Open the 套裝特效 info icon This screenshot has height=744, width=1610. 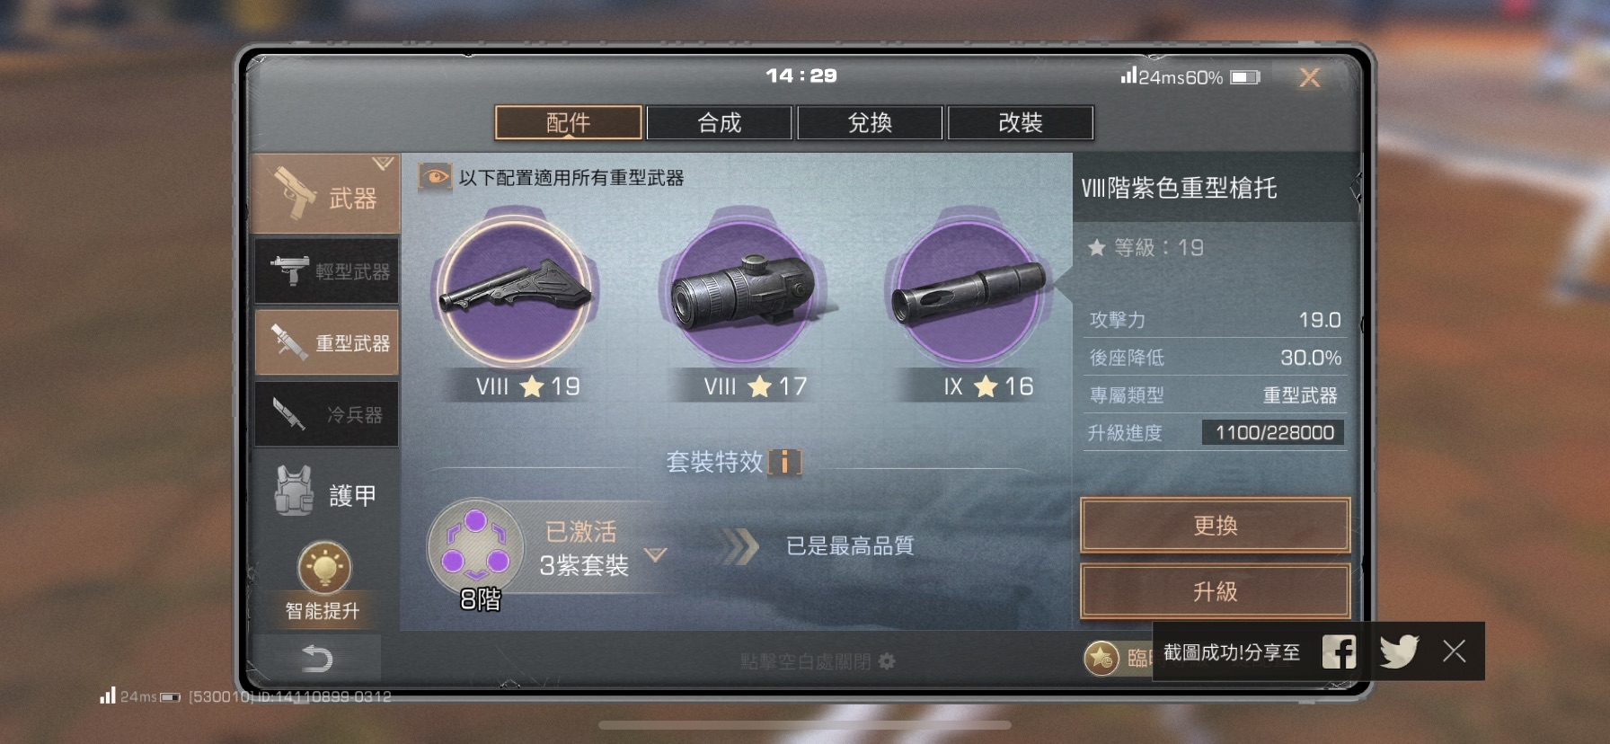784,462
